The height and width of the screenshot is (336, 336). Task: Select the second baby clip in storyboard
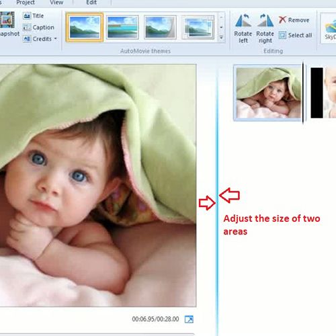[x=330, y=93]
